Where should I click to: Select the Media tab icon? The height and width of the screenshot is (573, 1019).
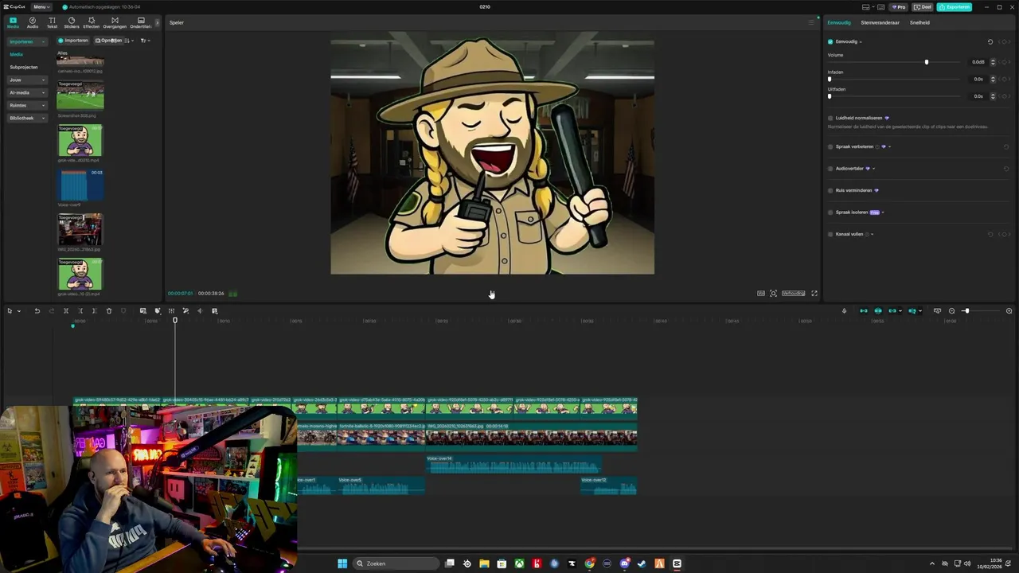click(13, 22)
